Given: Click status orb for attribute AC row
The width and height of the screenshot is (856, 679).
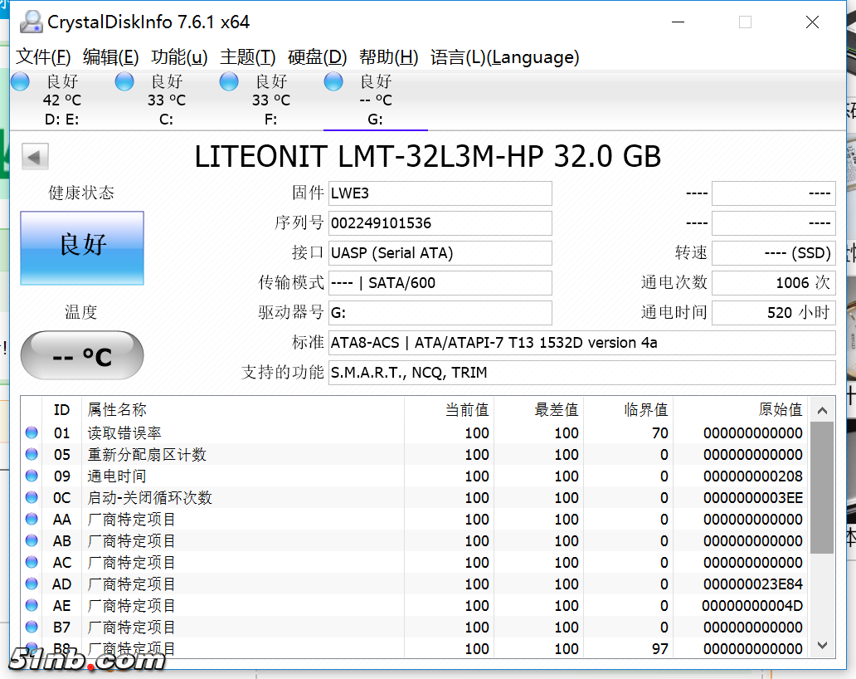Looking at the screenshot, I should (x=32, y=562).
